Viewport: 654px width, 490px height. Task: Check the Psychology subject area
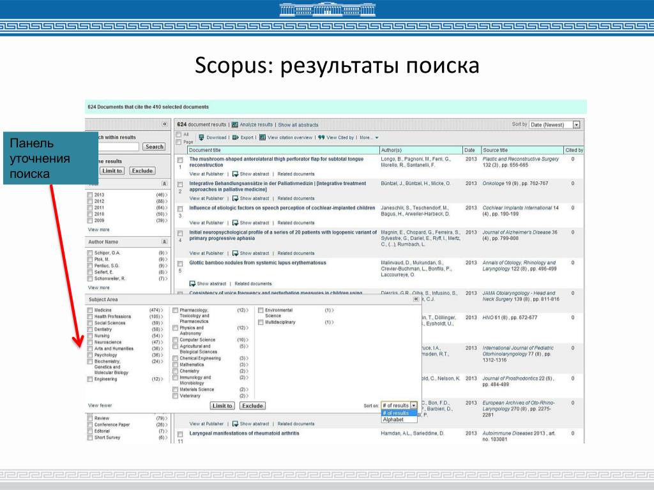click(x=89, y=355)
